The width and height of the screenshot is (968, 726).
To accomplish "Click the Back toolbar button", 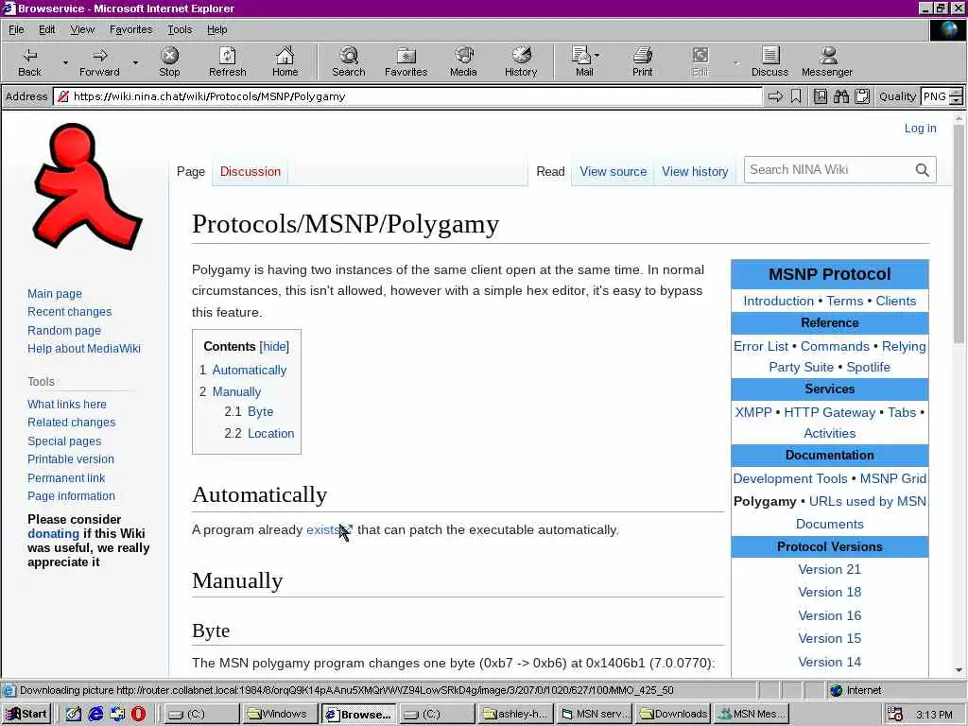I will (x=29, y=61).
